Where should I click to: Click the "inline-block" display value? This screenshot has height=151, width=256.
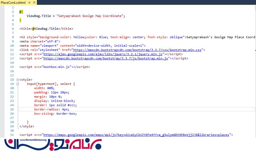point(62,101)
